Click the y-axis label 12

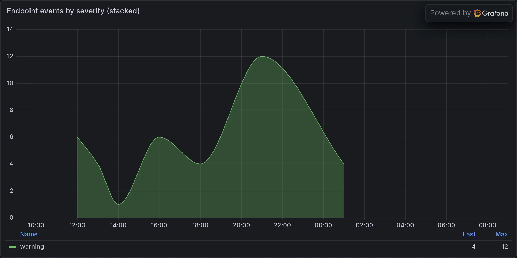(10, 56)
